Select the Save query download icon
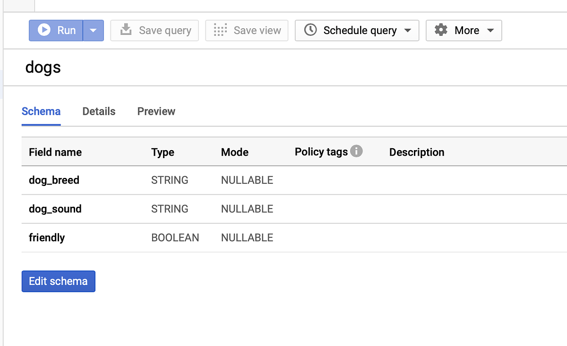 coord(126,30)
